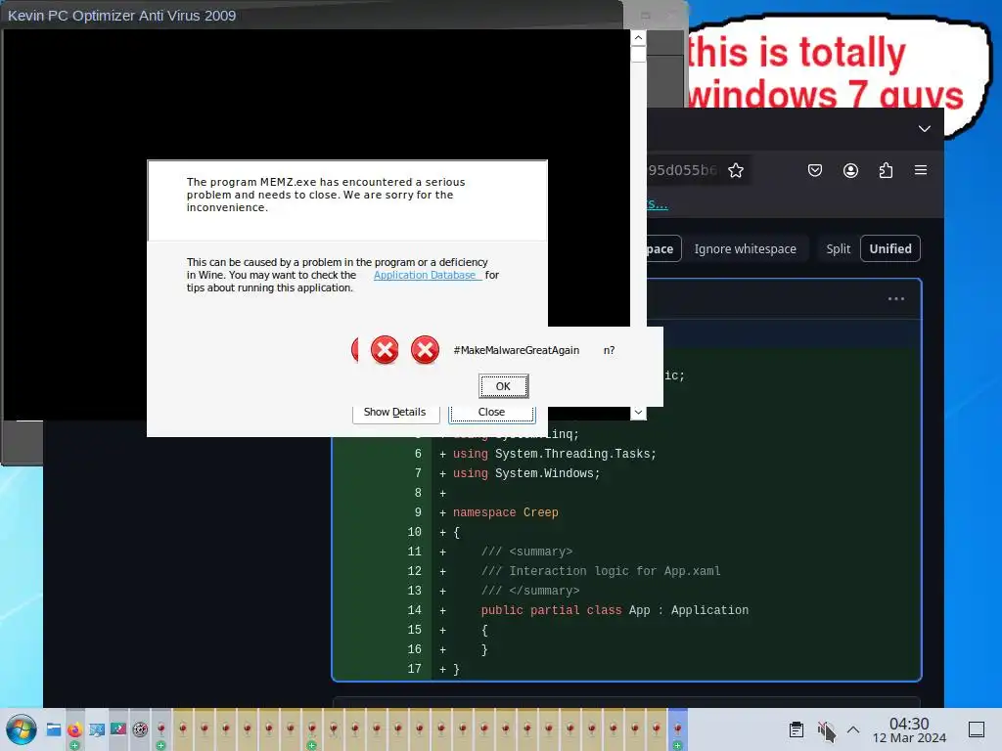Screen dimensions: 1002x751
Task: Click Show Details in the crash dialog
Action: (395, 413)
